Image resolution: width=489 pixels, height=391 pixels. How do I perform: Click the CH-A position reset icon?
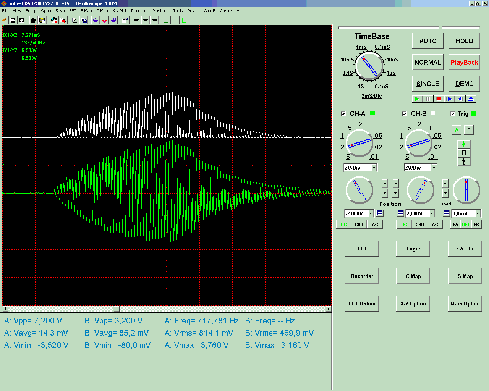pos(380,213)
